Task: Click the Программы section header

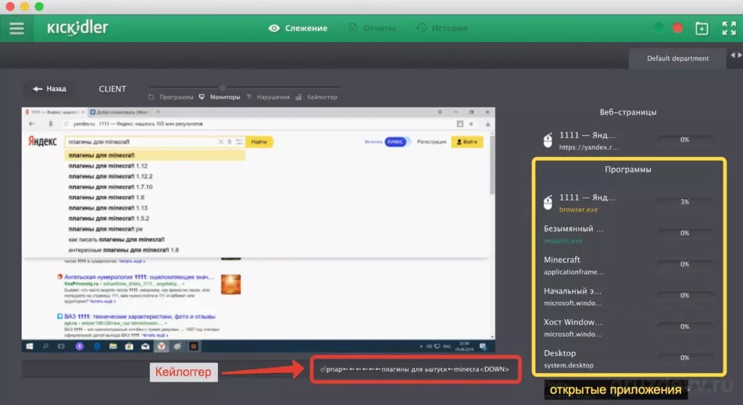Action: [628, 169]
